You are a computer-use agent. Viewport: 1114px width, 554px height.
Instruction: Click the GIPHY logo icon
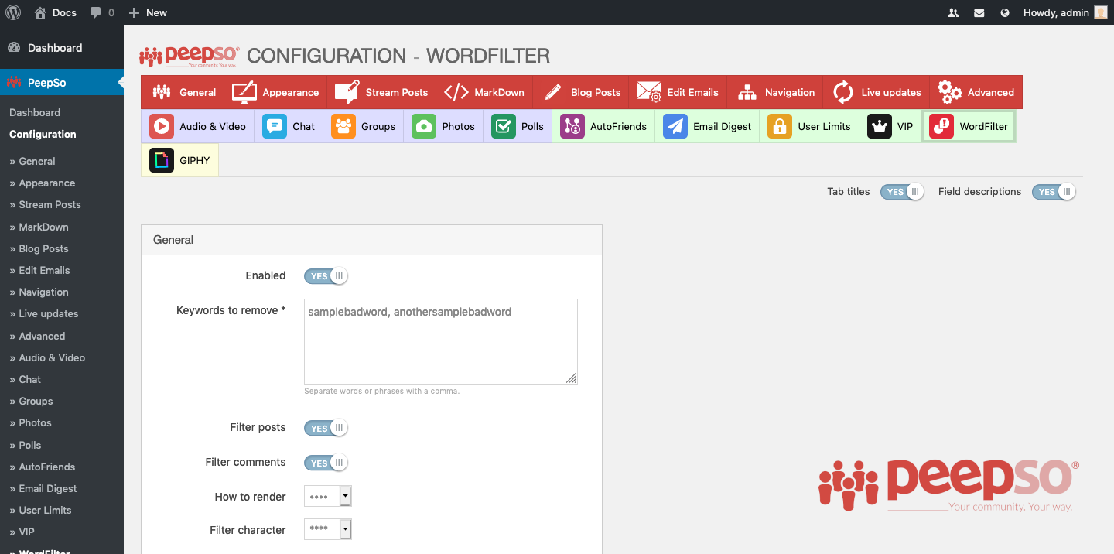161,160
